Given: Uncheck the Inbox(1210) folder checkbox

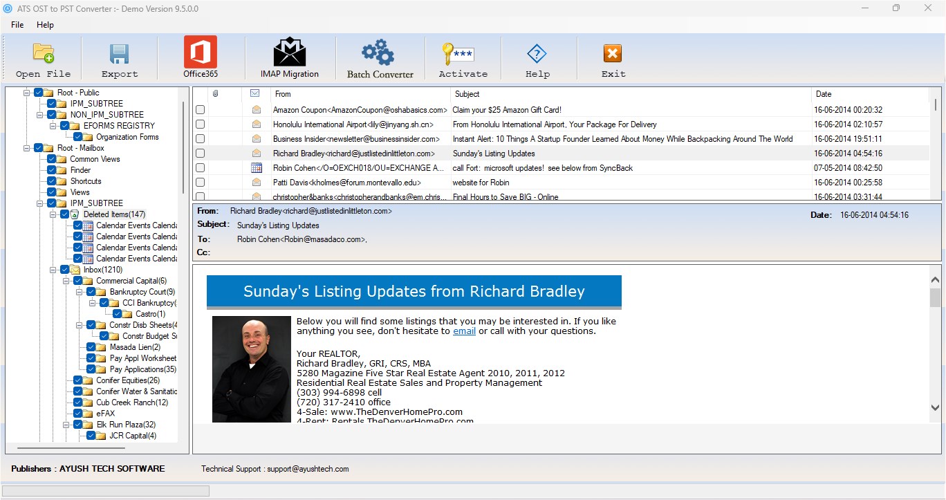Looking at the screenshot, I should [x=64, y=270].
